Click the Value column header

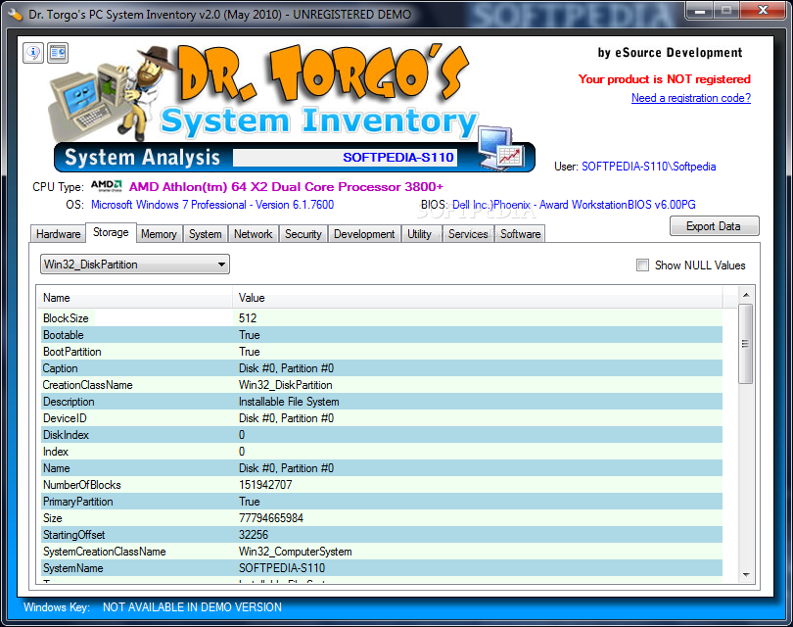click(478, 298)
